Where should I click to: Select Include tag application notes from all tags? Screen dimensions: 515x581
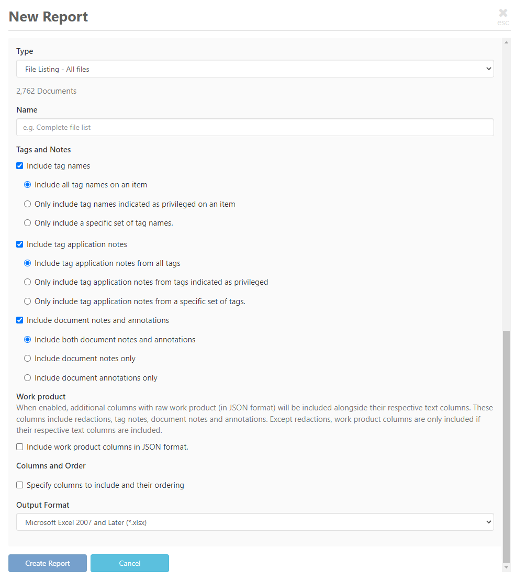tap(27, 263)
